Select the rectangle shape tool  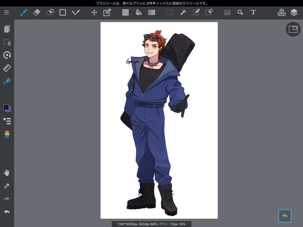[x=62, y=12]
